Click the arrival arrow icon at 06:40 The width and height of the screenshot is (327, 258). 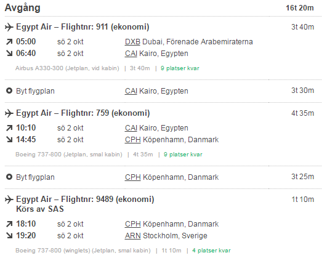pyautogui.click(x=9, y=54)
